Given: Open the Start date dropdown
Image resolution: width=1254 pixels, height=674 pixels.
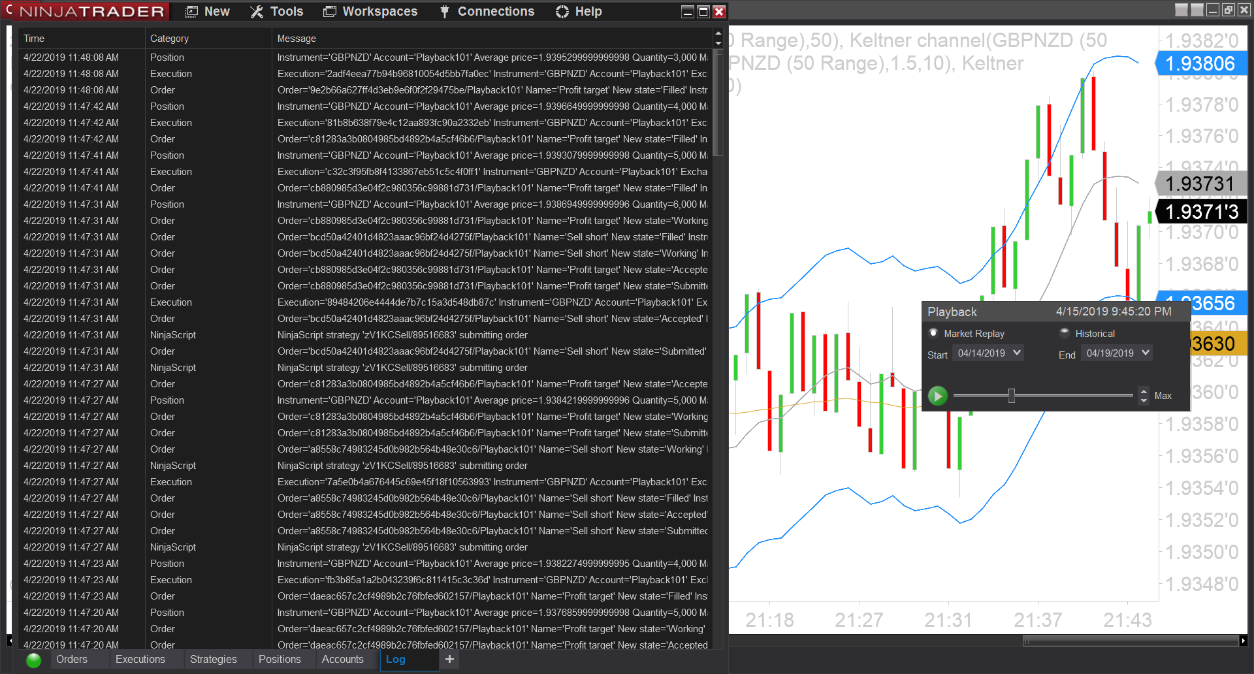Looking at the screenshot, I should click(989, 353).
